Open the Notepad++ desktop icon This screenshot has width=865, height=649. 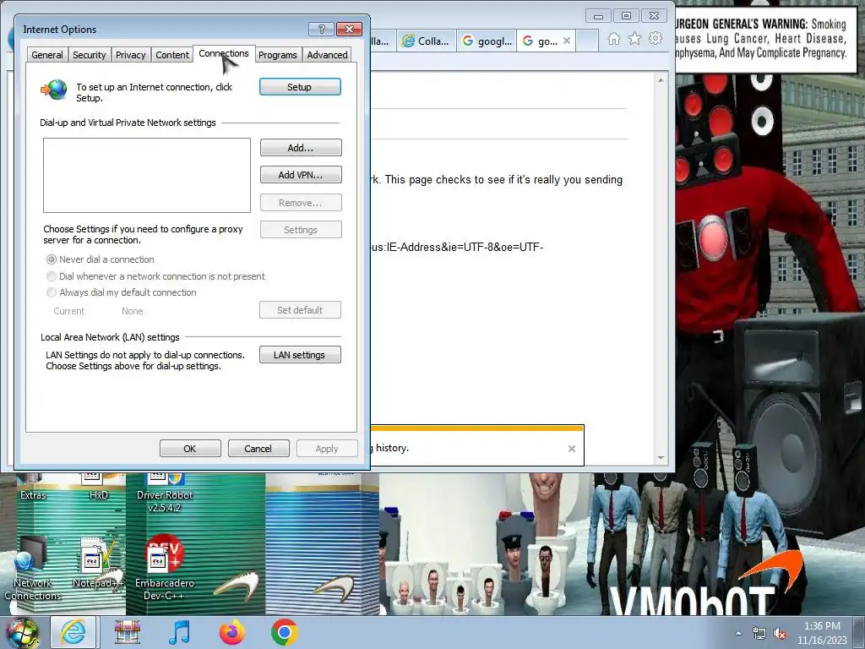(x=97, y=563)
